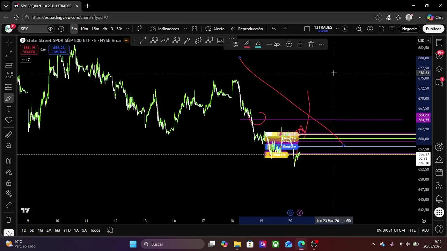The height and width of the screenshot is (251, 447).
Task: Undo the last action
Action: 274,29
